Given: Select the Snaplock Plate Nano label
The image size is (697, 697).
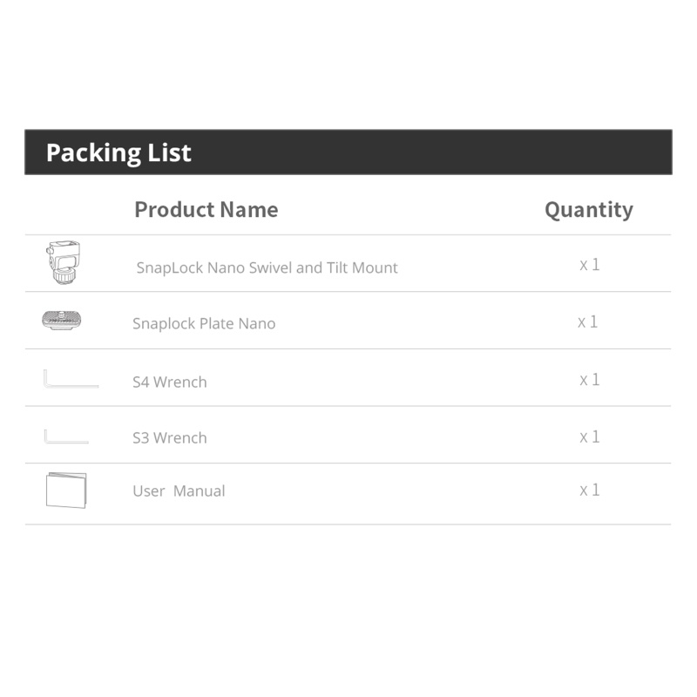Looking at the screenshot, I should (x=204, y=324).
